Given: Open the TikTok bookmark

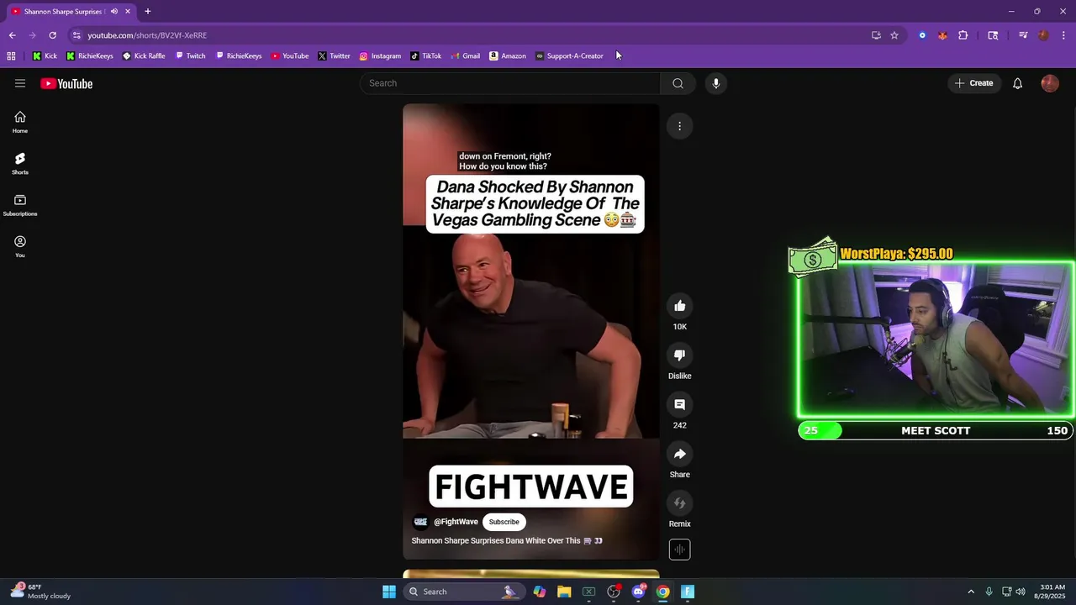Looking at the screenshot, I should coord(426,56).
